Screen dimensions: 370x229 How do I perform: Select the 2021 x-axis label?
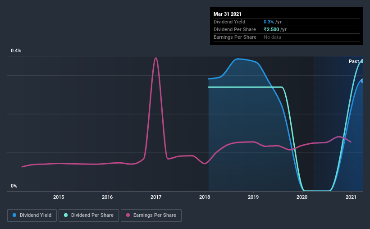[351, 197]
